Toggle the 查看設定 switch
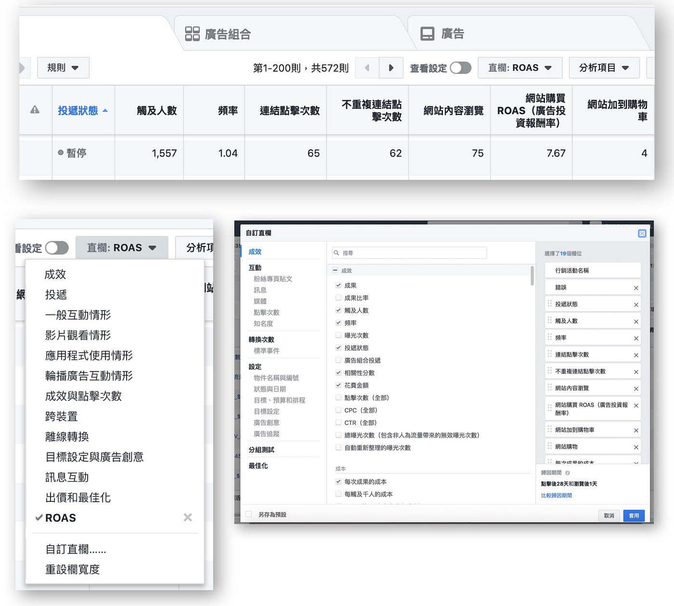The image size is (674, 606). tap(461, 68)
